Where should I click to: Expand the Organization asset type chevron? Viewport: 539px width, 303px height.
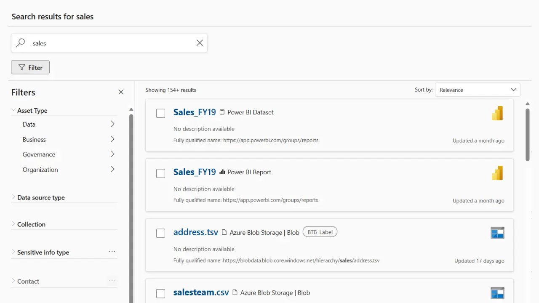[112, 169]
